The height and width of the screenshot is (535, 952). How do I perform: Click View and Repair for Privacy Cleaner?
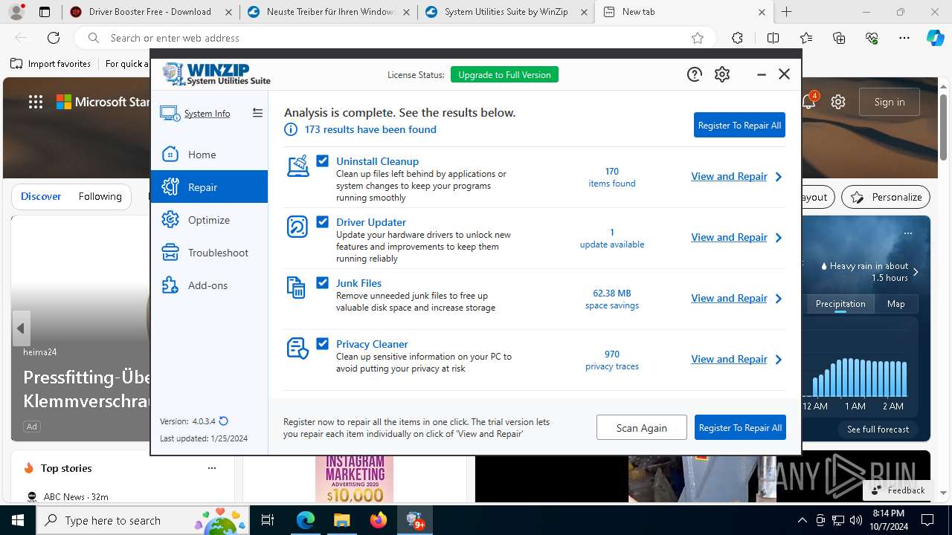[729, 359]
